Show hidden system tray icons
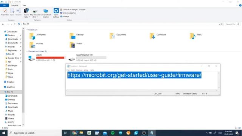242x136 pixels. point(206,133)
